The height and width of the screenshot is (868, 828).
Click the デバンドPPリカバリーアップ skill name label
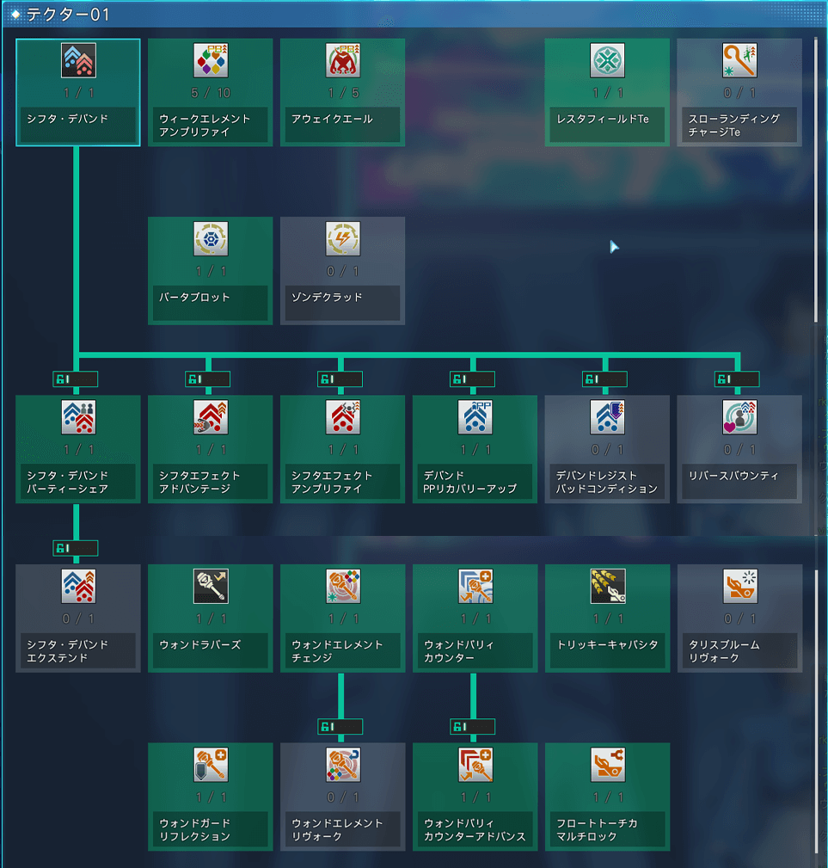coord(475,482)
